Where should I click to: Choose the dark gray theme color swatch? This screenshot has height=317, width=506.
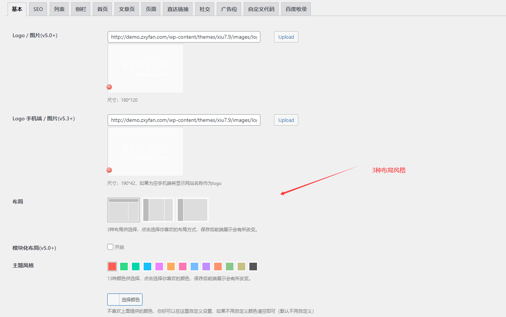(x=253, y=267)
